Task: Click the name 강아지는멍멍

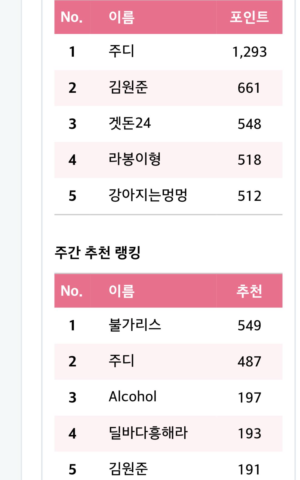Action: click(x=148, y=195)
